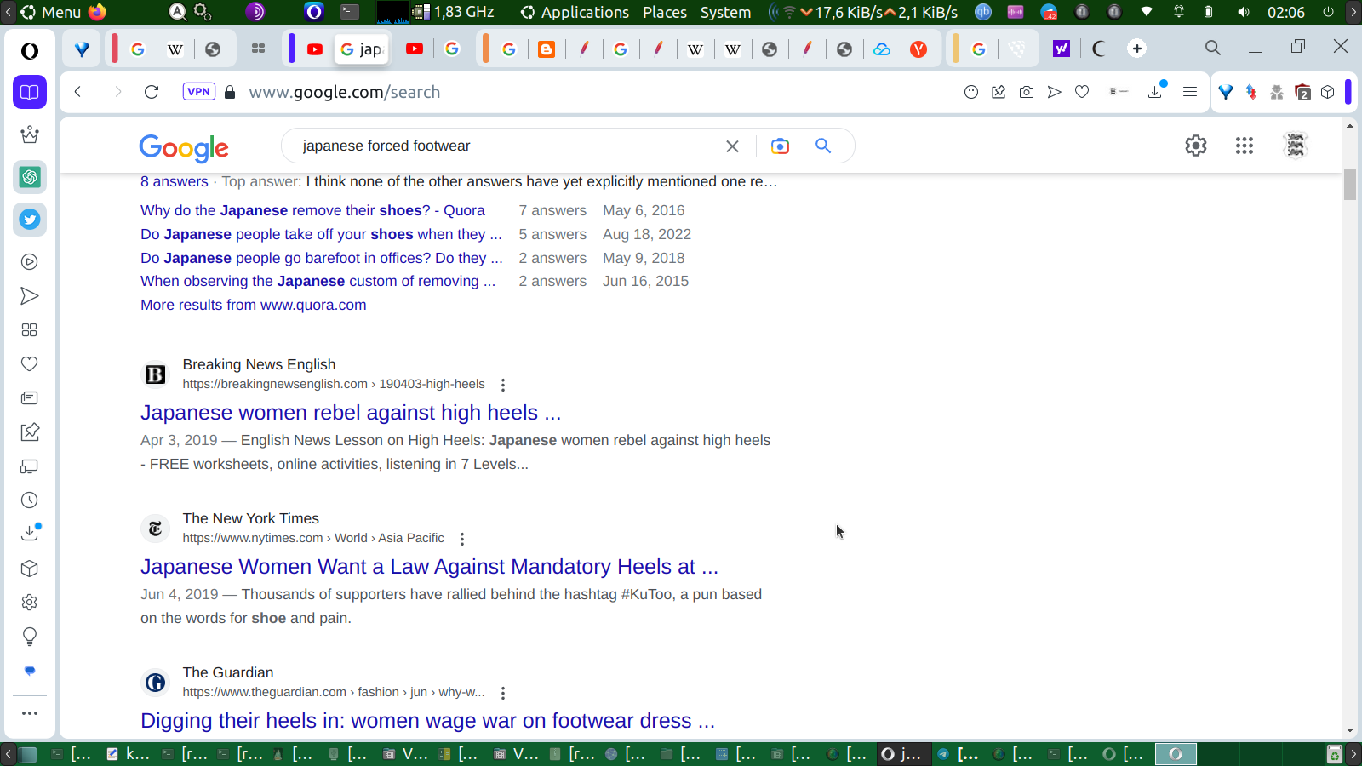Click the scrollbar up arrow
This screenshot has height=766, width=1362.
point(1350,126)
